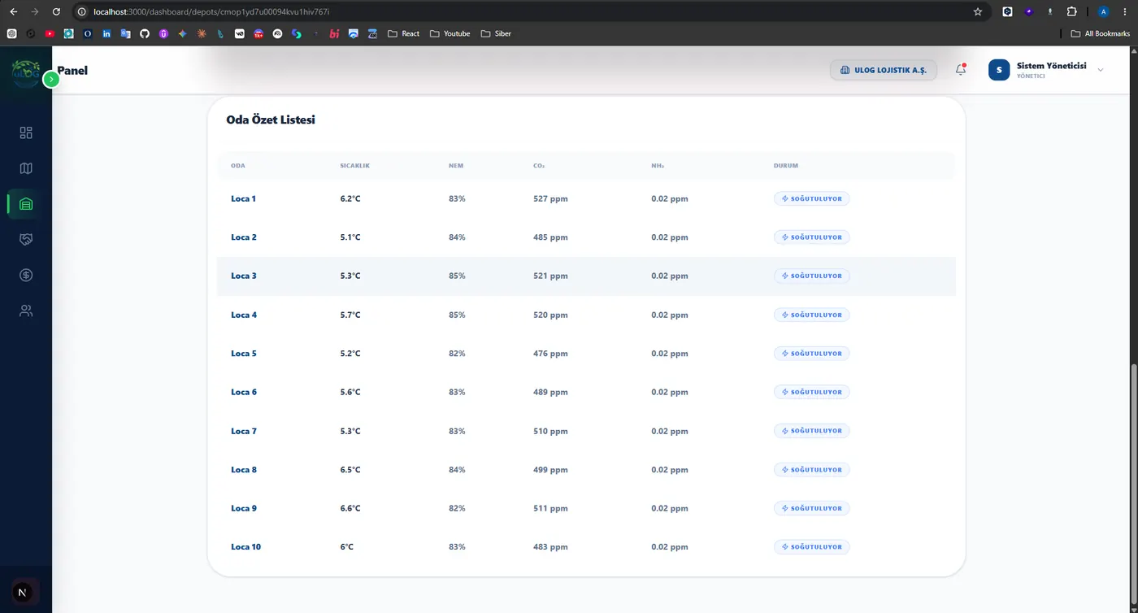Image resolution: width=1138 pixels, height=613 pixels.
Task: Bookmark this page with the star icon
Action: [x=978, y=11]
